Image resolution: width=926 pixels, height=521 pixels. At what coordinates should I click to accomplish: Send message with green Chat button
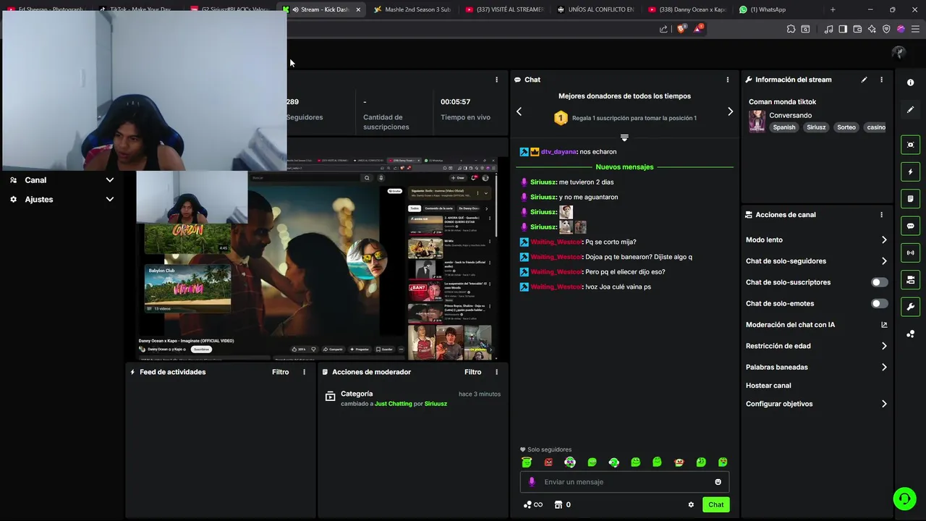click(x=715, y=505)
